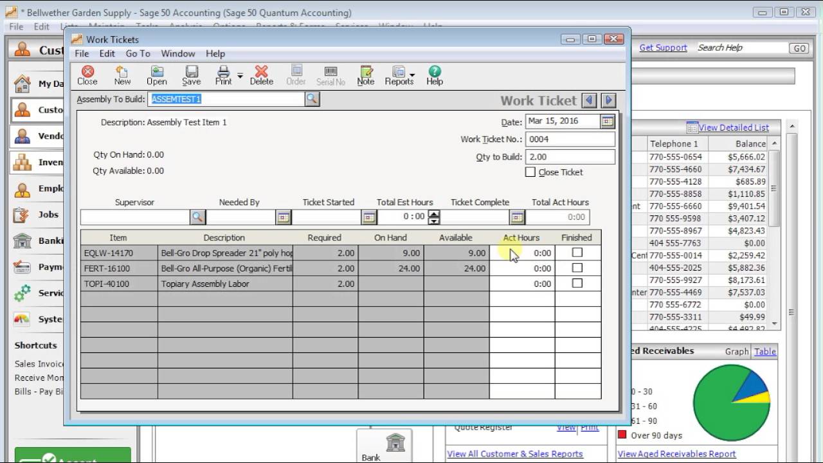Click the Get Support link
Image resolution: width=823 pixels, height=463 pixels.
(663, 48)
